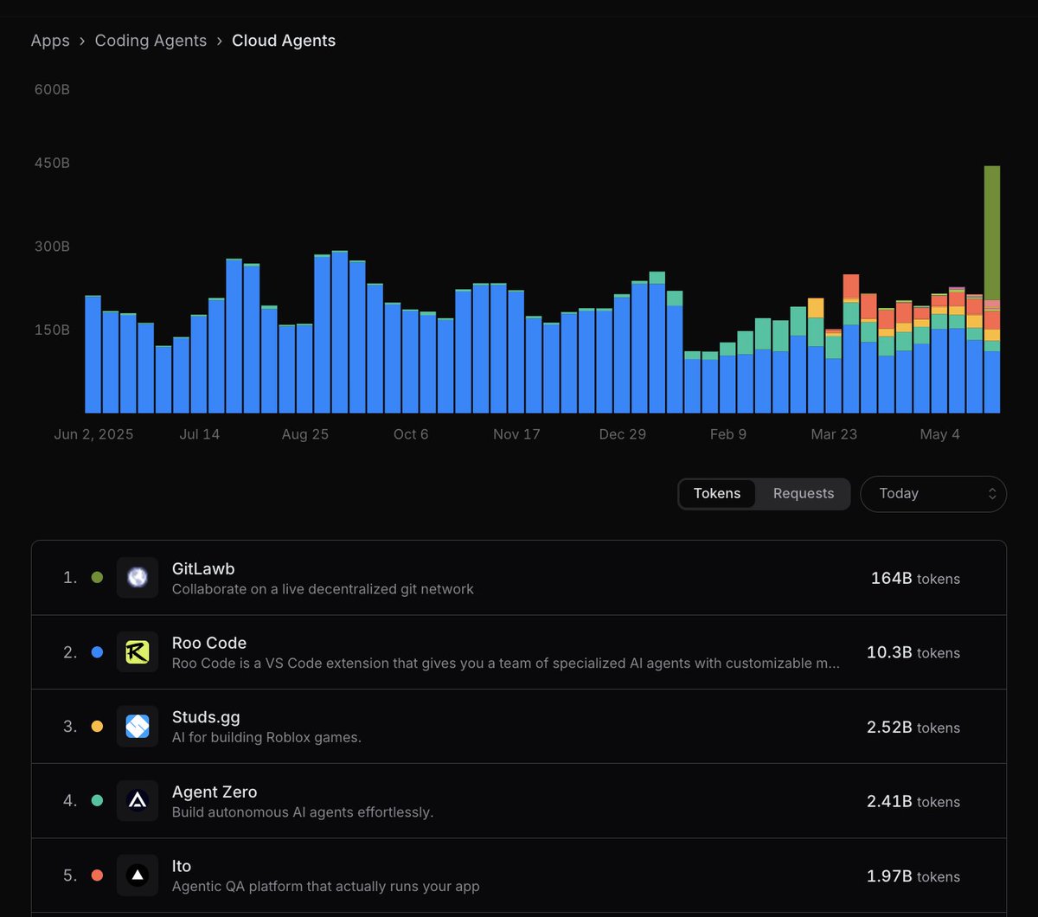Click the yellow color dot beside Studs.gg
The width and height of the screenshot is (1038, 917).
click(97, 727)
